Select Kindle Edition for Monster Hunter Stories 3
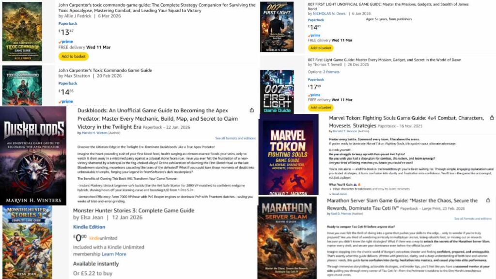Viewport: 496px width, 279px height. 89,227
